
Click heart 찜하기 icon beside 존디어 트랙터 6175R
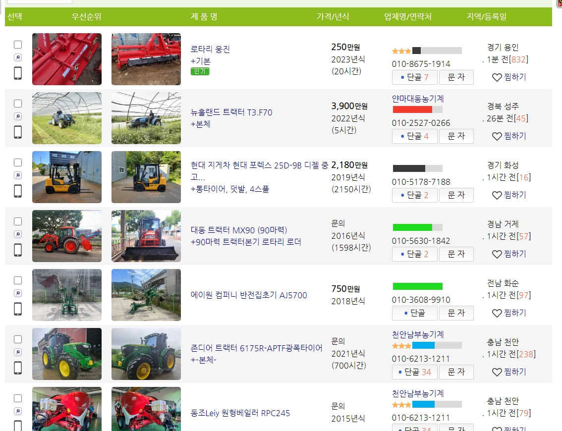point(497,372)
